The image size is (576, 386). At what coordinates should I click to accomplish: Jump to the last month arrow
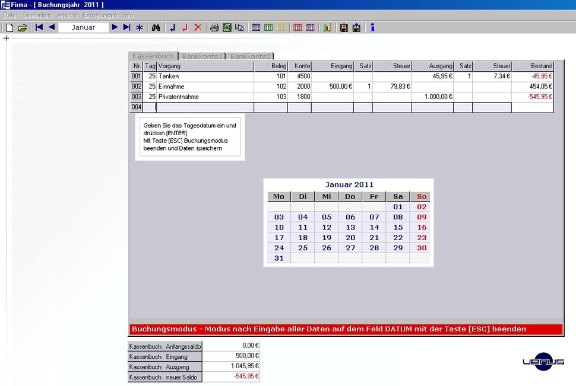click(x=126, y=27)
